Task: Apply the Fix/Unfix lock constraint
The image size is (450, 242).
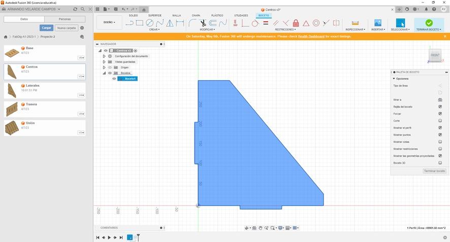Action: 296,23
